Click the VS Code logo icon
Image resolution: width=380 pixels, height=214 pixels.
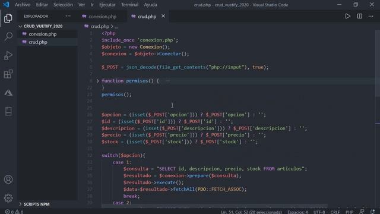[6, 4]
